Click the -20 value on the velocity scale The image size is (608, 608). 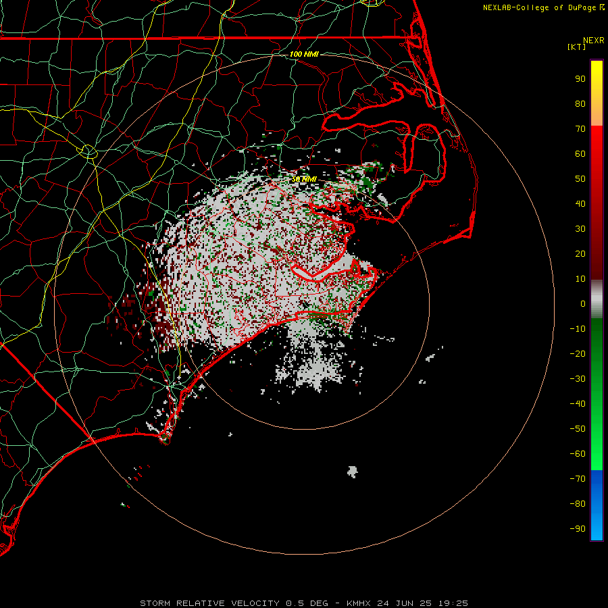[x=578, y=354]
